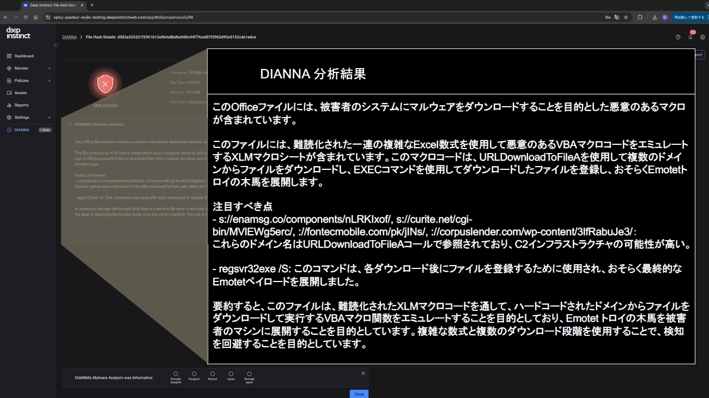The width and height of the screenshot is (709, 398).
Task: Select the Agree radio button
Action: click(231, 374)
